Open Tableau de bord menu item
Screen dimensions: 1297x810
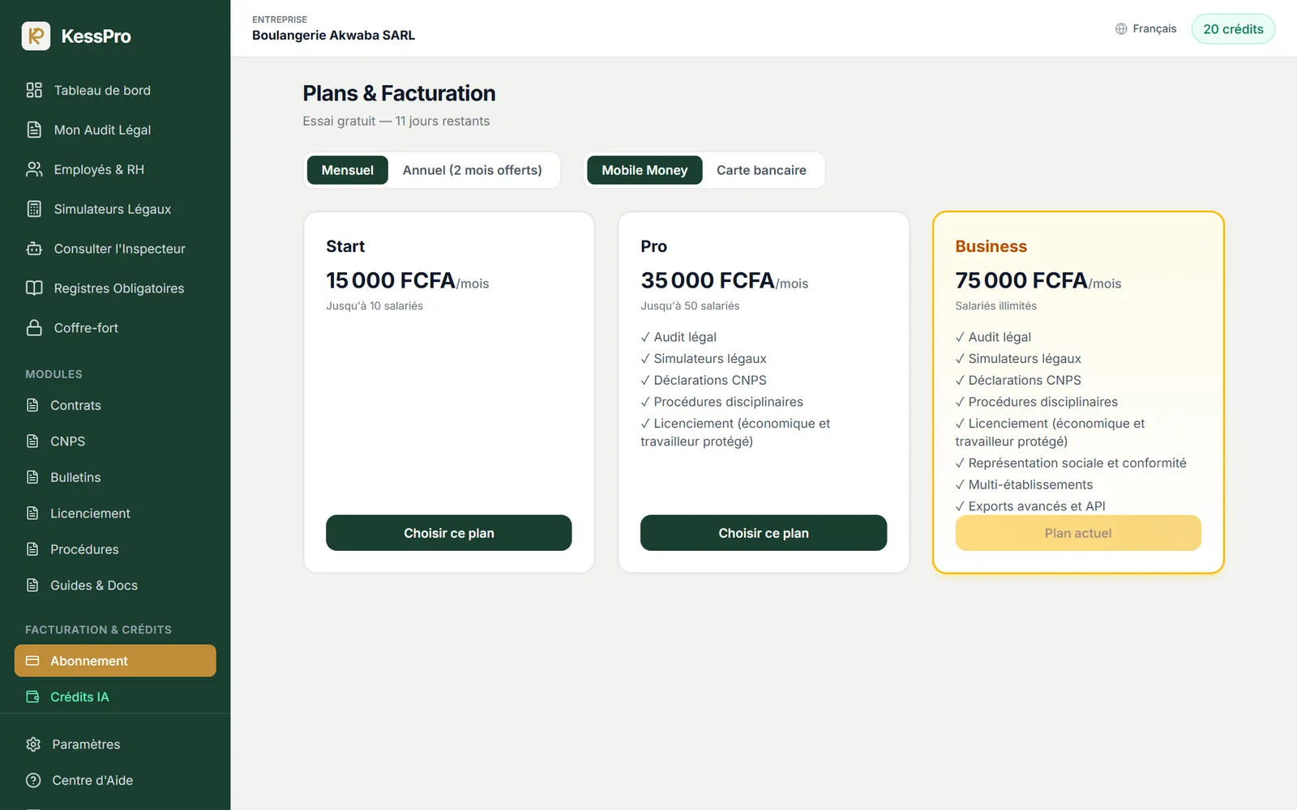(115, 90)
